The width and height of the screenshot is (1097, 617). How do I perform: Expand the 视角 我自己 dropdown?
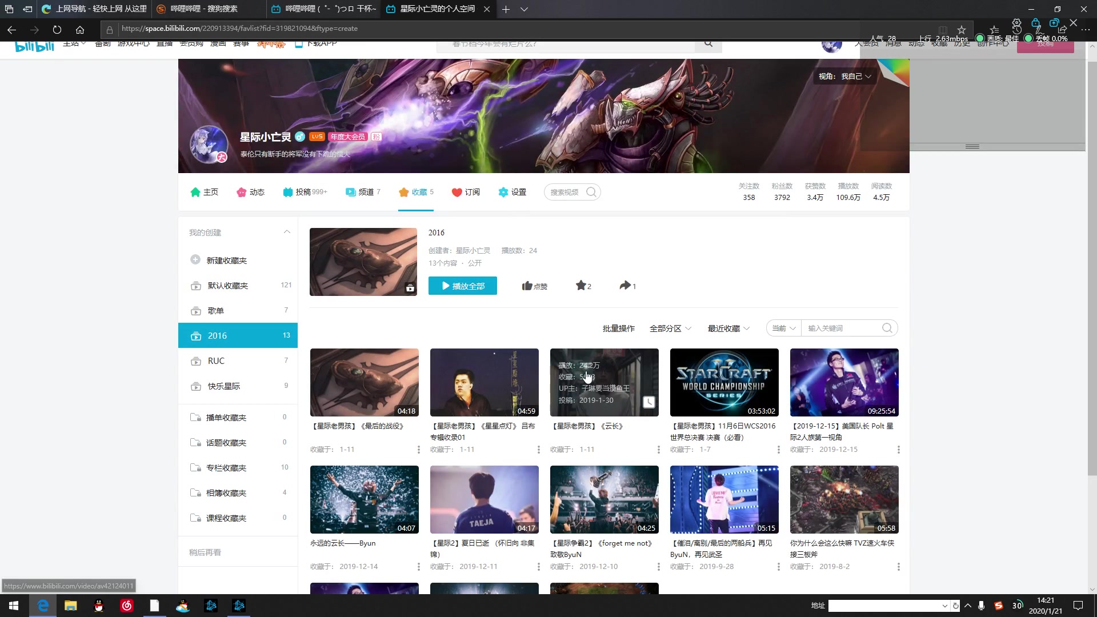click(844, 76)
